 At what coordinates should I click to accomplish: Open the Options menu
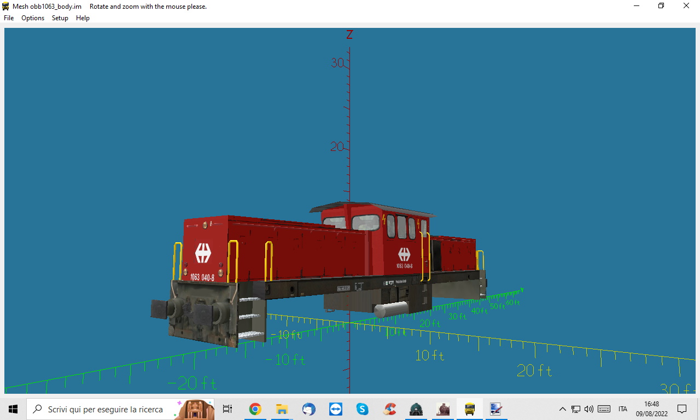33,18
